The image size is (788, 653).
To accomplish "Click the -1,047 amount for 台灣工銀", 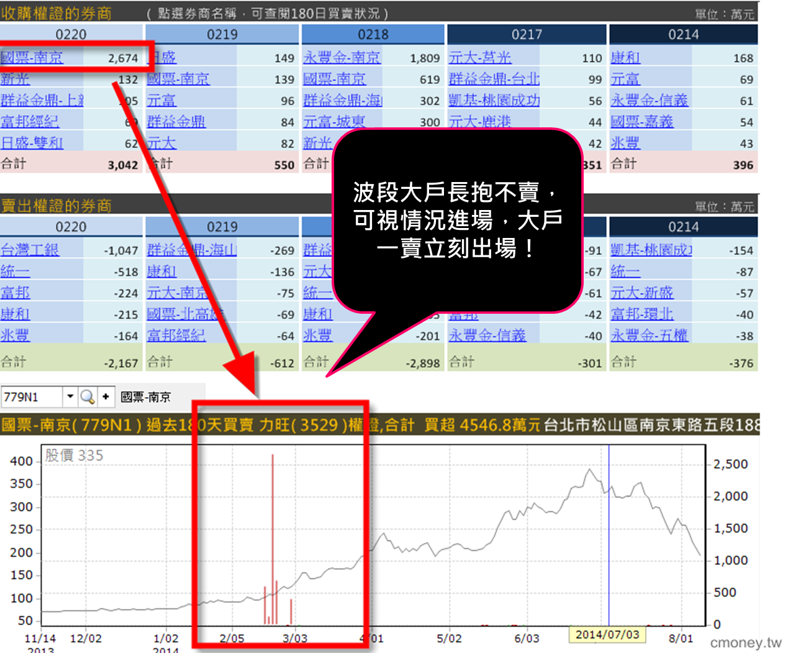I will (x=120, y=251).
